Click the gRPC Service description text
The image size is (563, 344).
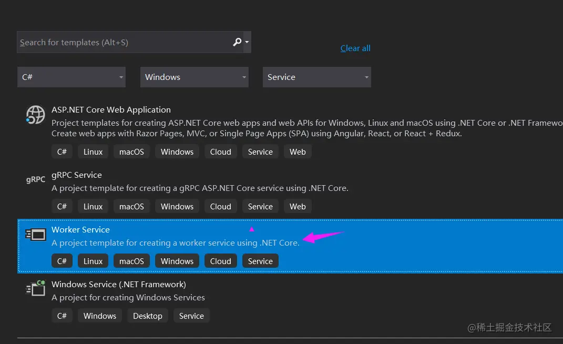click(200, 188)
